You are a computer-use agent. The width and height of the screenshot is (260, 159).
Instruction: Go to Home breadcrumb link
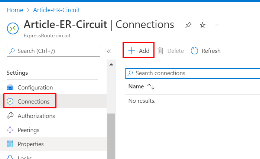coord(14,10)
